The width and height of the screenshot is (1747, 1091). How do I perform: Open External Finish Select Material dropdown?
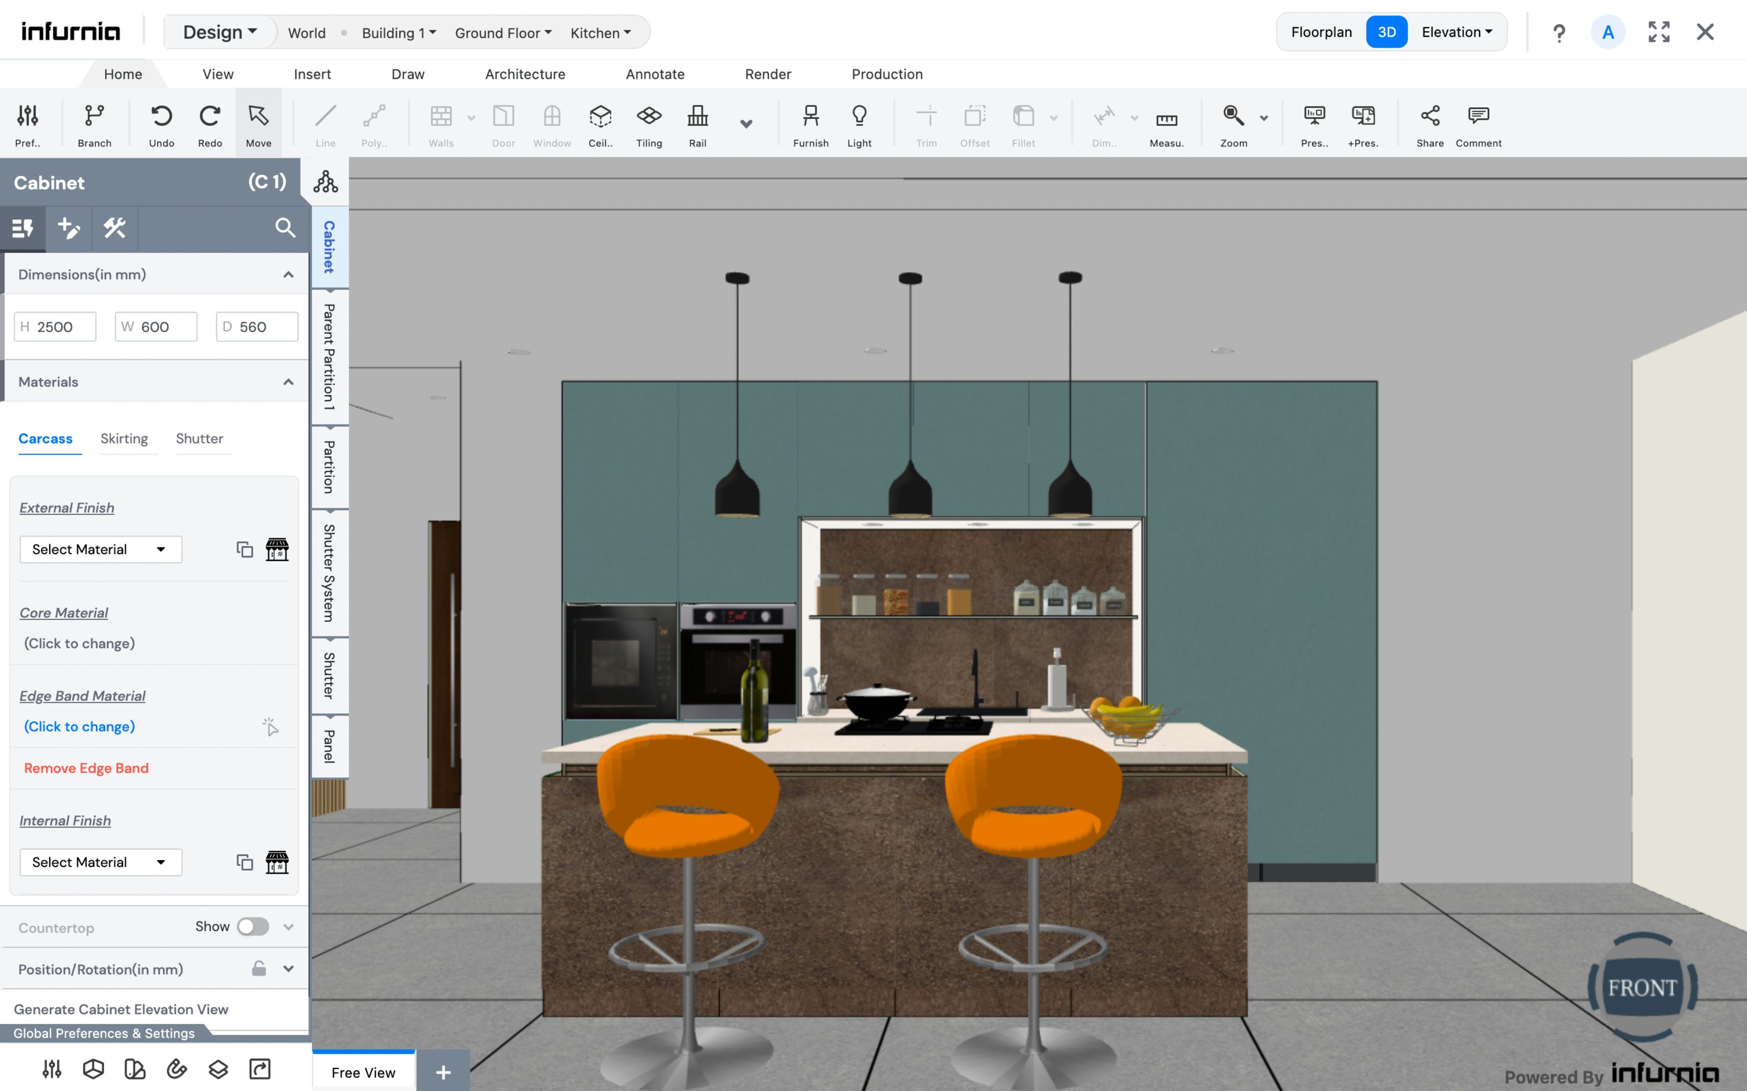coord(101,550)
